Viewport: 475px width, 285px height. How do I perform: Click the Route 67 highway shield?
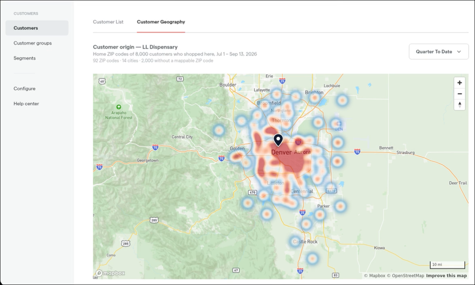[x=236, y=270]
